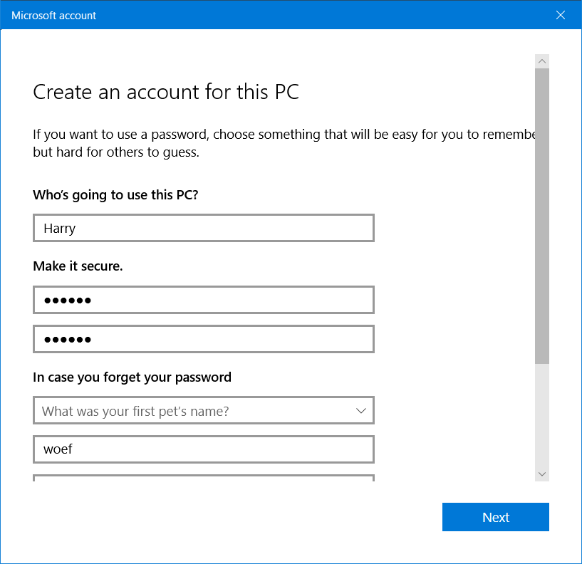Click the vertical scrollbar thumb

point(542,216)
